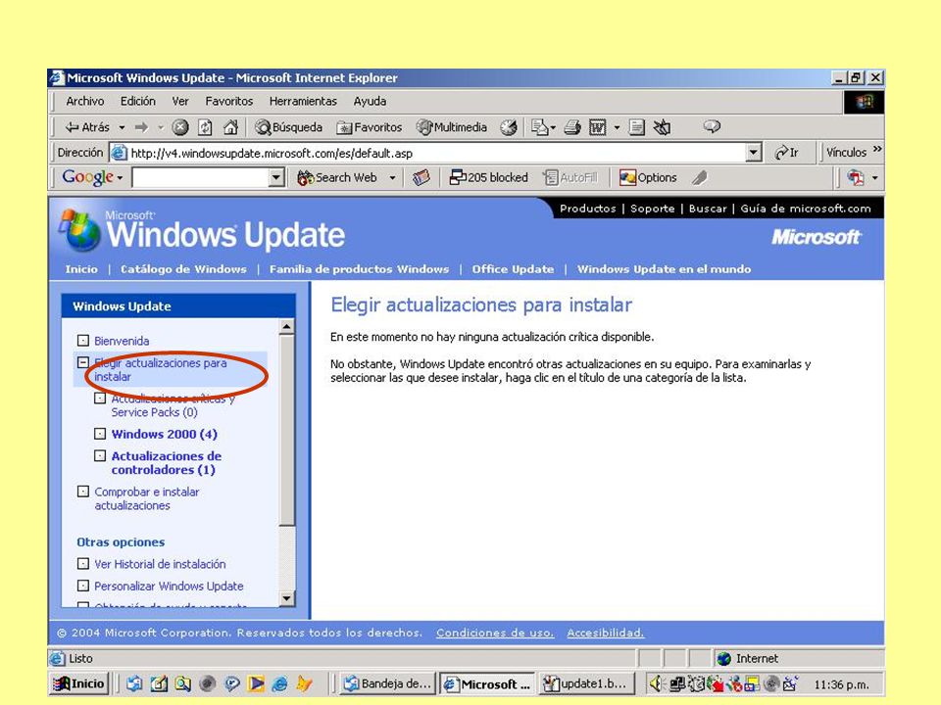Click the 205 blocked popup blocker button
The image size is (941, 705).
pyautogui.click(x=489, y=177)
